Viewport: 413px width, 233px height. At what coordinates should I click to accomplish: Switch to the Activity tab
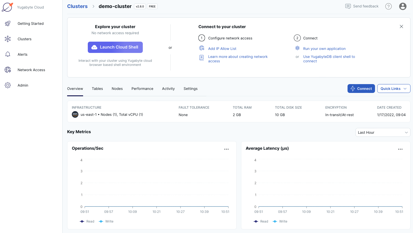pyautogui.click(x=168, y=89)
